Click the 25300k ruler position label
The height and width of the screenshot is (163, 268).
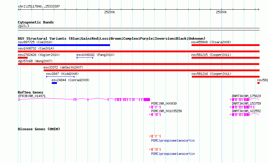[x=221, y=12]
